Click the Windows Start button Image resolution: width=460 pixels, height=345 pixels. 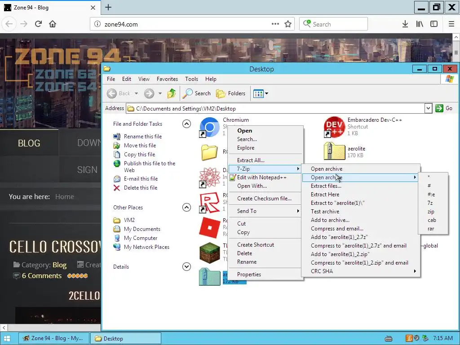click(x=7, y=338)
